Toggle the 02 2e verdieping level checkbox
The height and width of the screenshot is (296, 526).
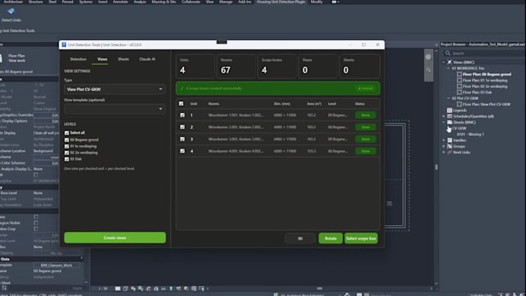click(x=67, y=152)
